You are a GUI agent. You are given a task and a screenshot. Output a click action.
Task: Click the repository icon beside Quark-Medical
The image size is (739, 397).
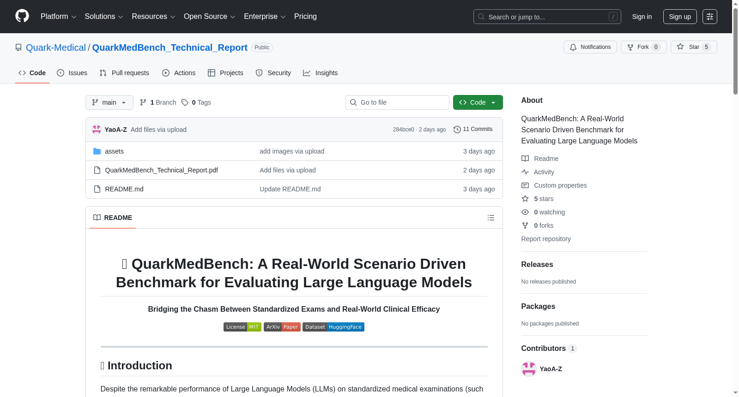[x=18, y=47]
